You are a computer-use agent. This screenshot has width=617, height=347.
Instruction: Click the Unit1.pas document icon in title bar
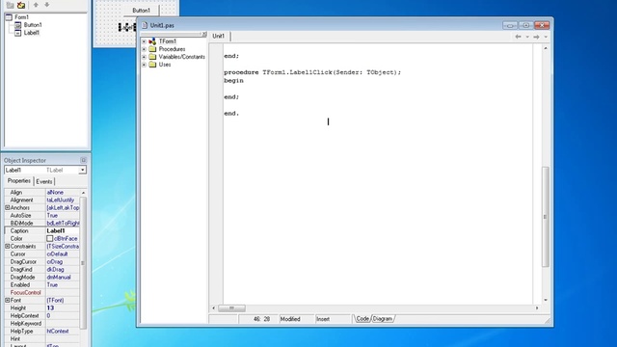pos(145,25)
